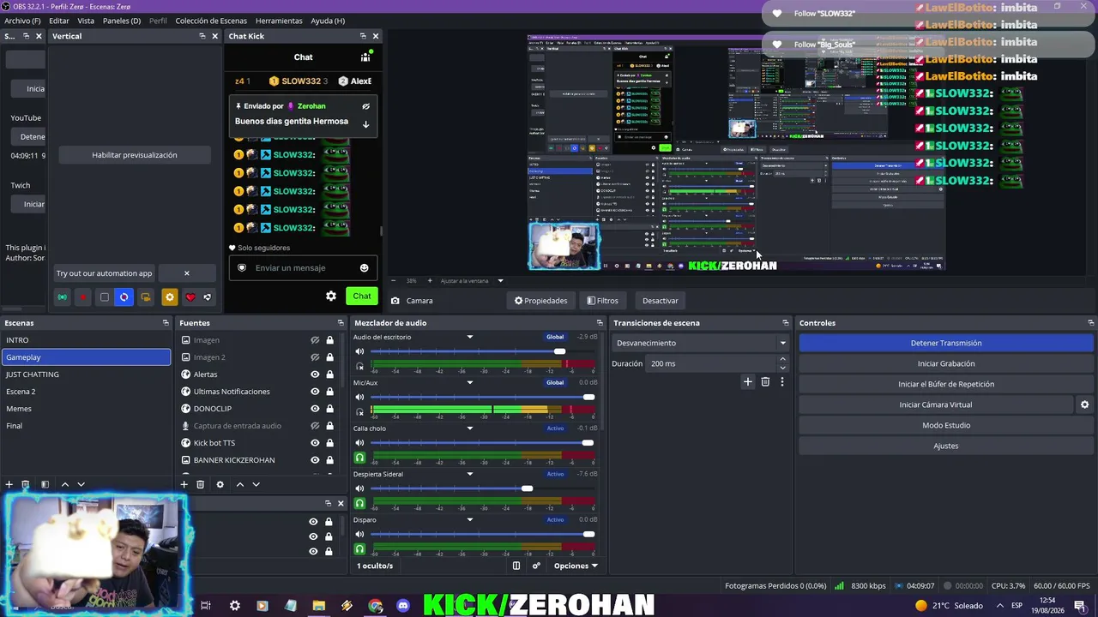Open Kick chat settings gear

[331, 296]
